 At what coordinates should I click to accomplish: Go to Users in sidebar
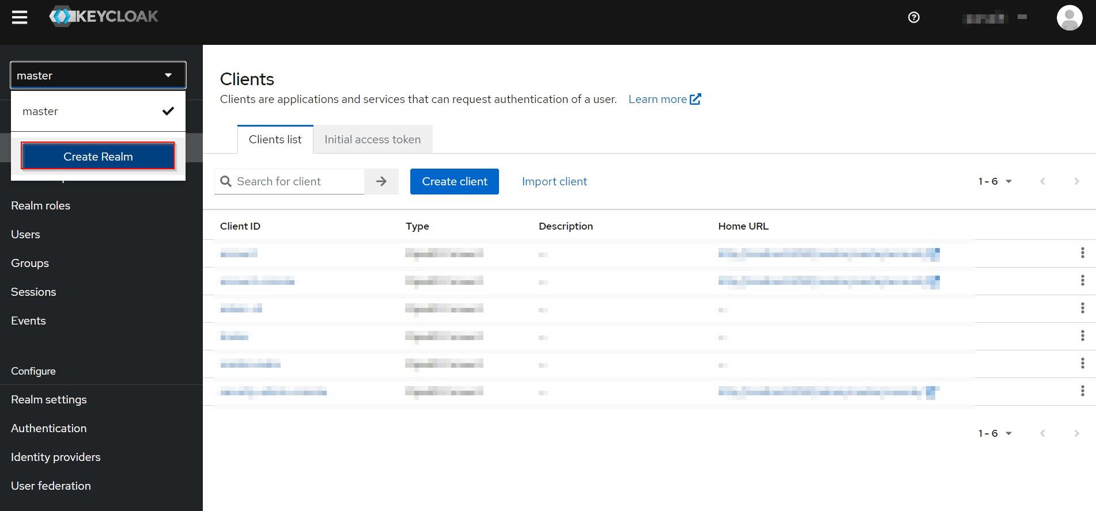pyautogui.click(x=25, y=234)
